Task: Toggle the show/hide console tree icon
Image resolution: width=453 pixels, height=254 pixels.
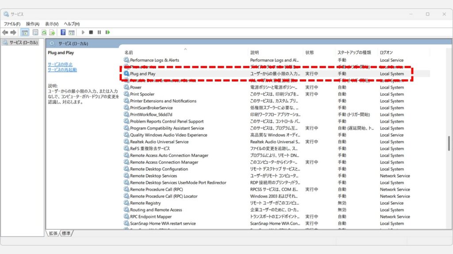Action: 25,33
